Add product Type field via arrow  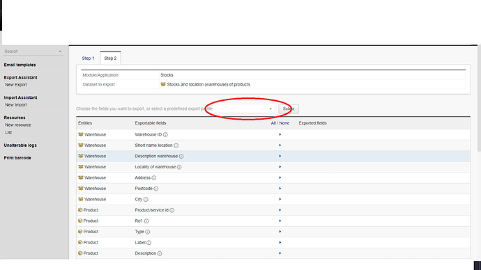[x=280, y=232]
